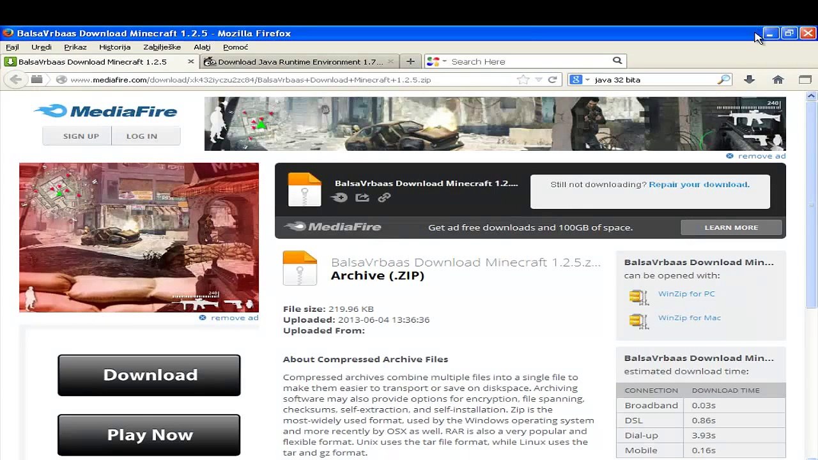Click remove ad link under top banner

coord(762,156)
